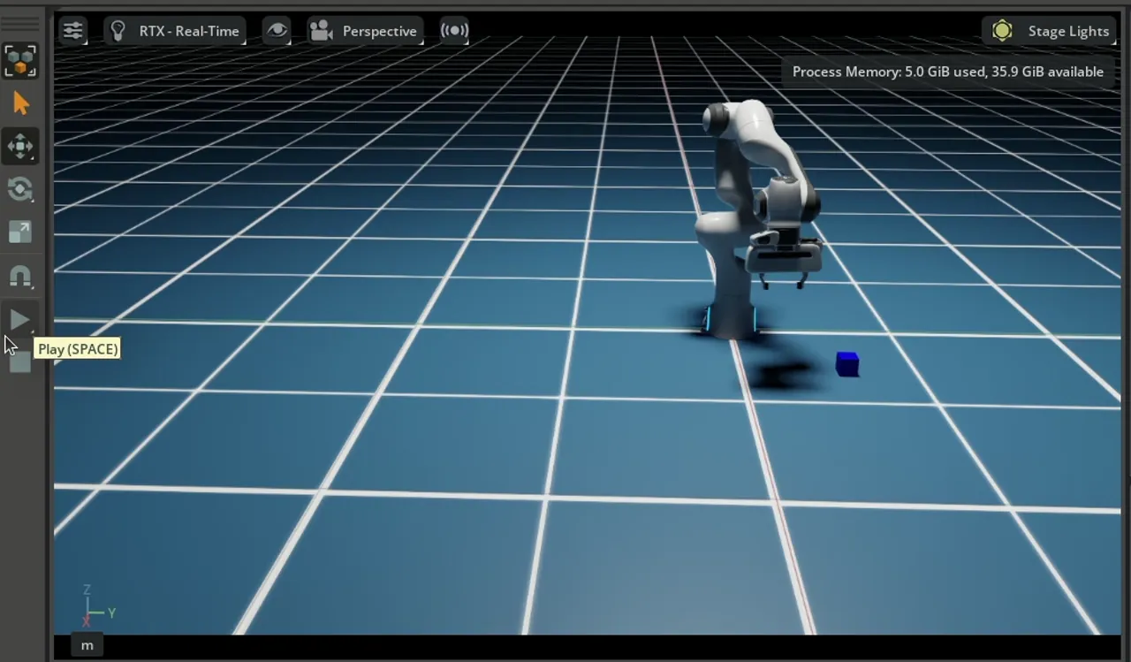The image size is (1131, 662).
Task: Pick the Scale tool
Action: point(20,232)
